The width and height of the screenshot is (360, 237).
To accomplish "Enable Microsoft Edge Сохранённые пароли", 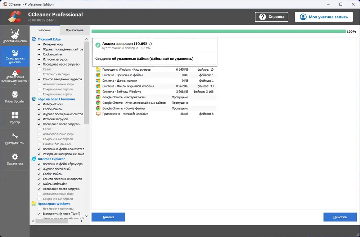I will [39, 89].
